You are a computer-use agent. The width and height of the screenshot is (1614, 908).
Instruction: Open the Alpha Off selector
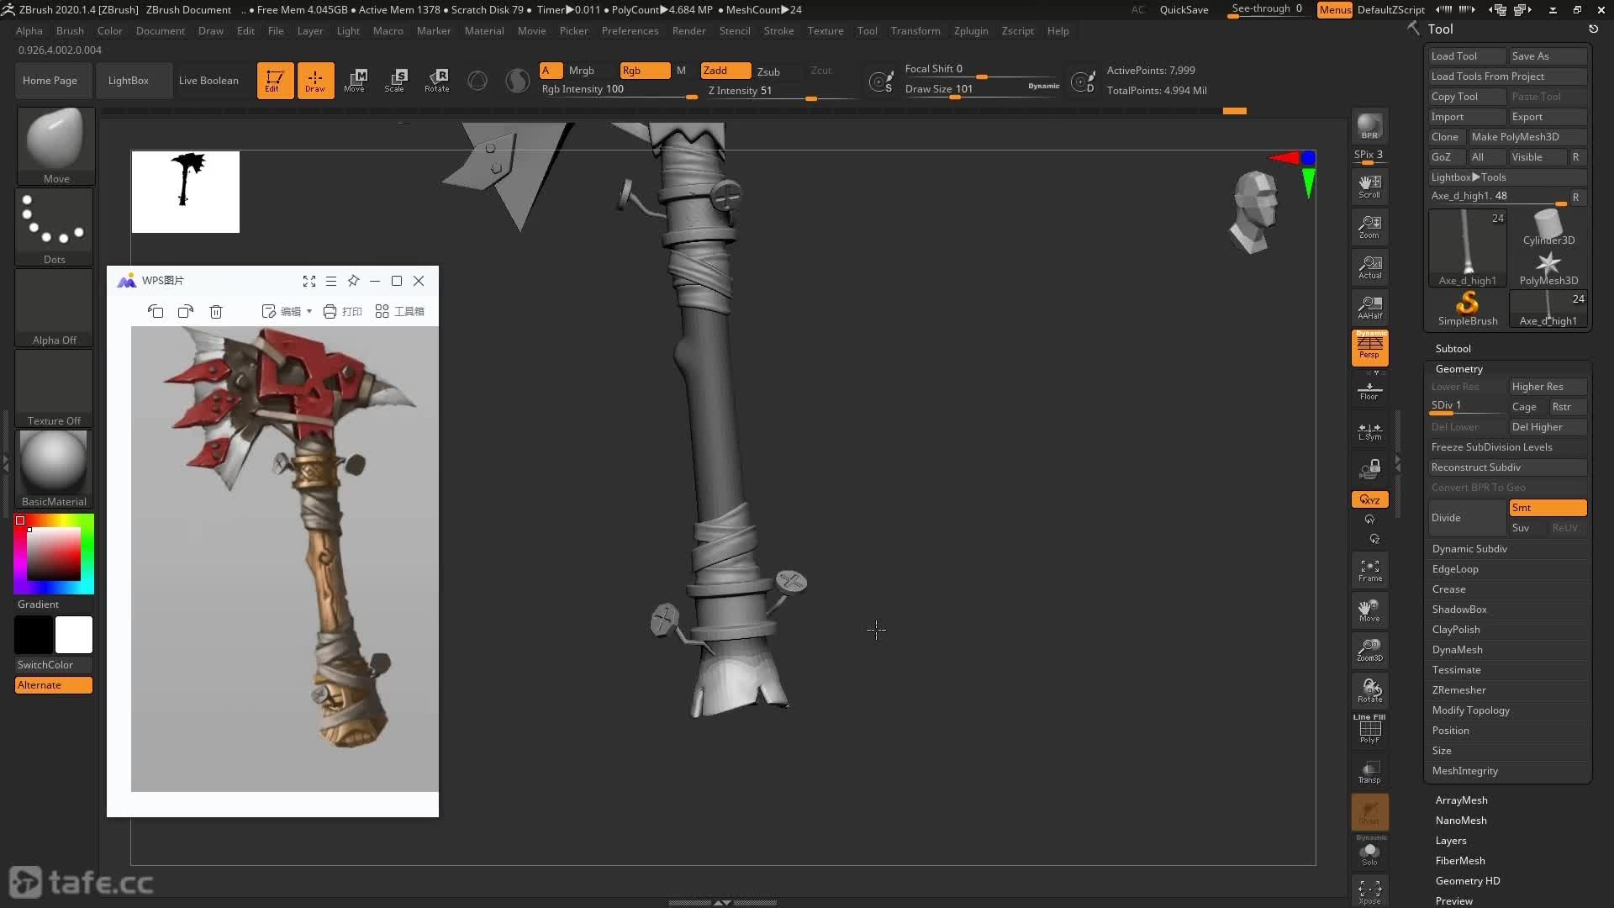(x=55, y=308)
